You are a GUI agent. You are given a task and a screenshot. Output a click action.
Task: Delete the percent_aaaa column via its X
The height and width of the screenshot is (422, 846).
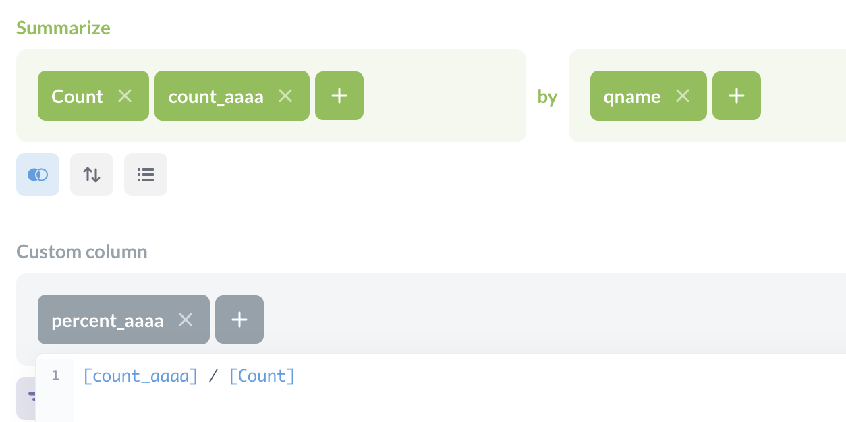point(187,320)
